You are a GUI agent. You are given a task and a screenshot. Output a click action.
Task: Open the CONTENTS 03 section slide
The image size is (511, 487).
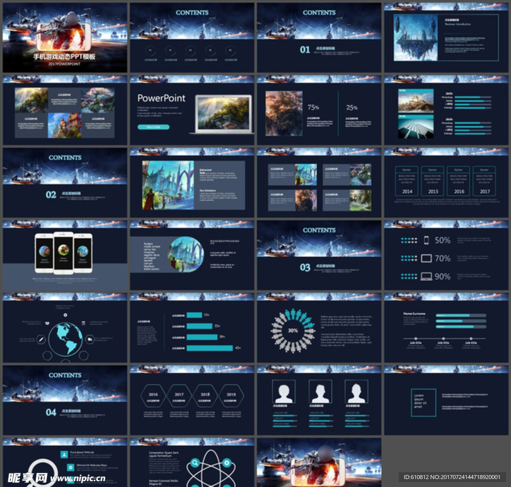pos(319,255)
